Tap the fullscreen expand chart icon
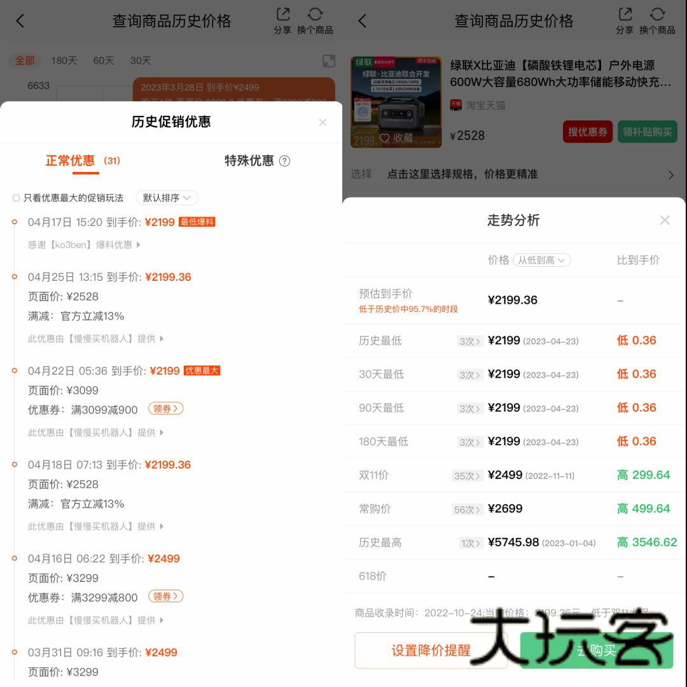The image size is (687, 687). (x=328, y=61)
